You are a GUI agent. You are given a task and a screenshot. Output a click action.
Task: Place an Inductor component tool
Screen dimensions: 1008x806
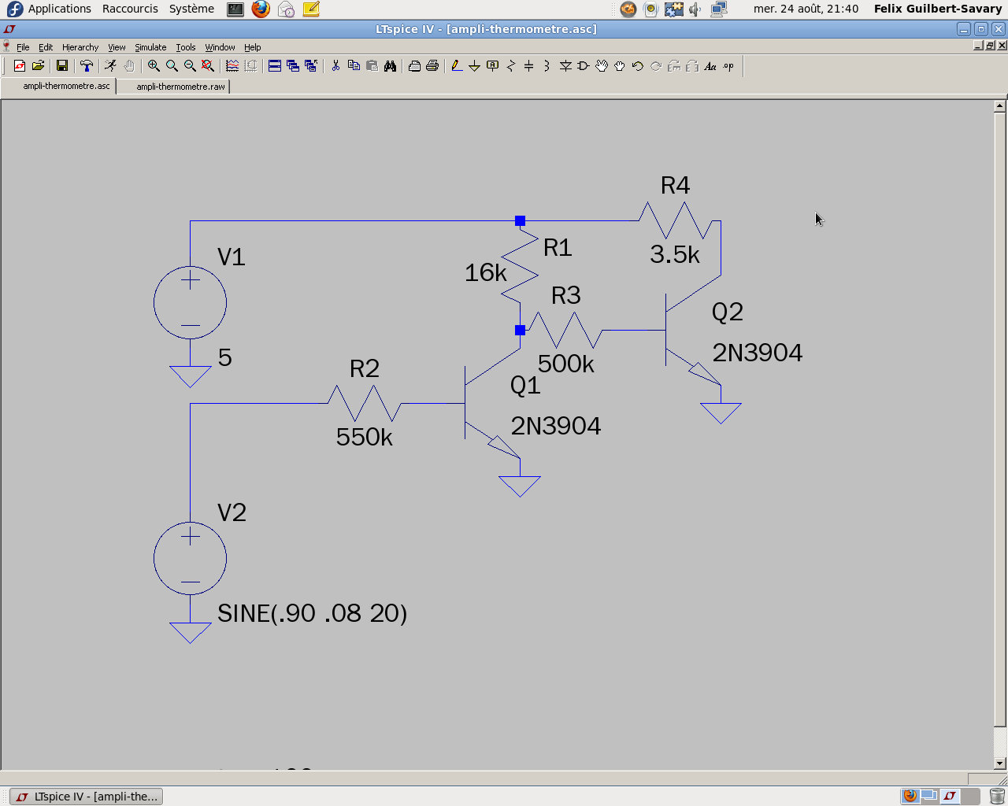pyautogui.click(x=547, y=66)
